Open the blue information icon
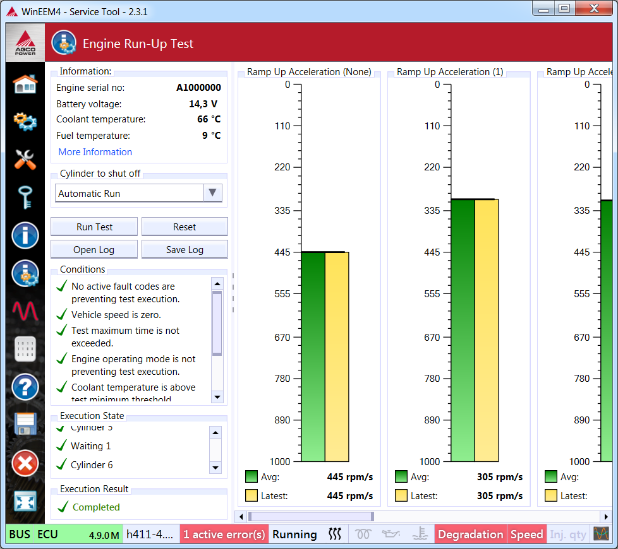 [x=25, y=236]
